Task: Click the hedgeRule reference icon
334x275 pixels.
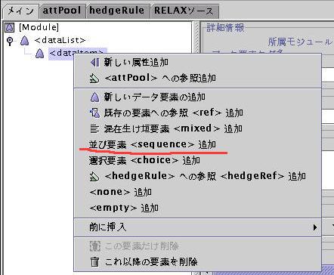Action: click(94, 177)
